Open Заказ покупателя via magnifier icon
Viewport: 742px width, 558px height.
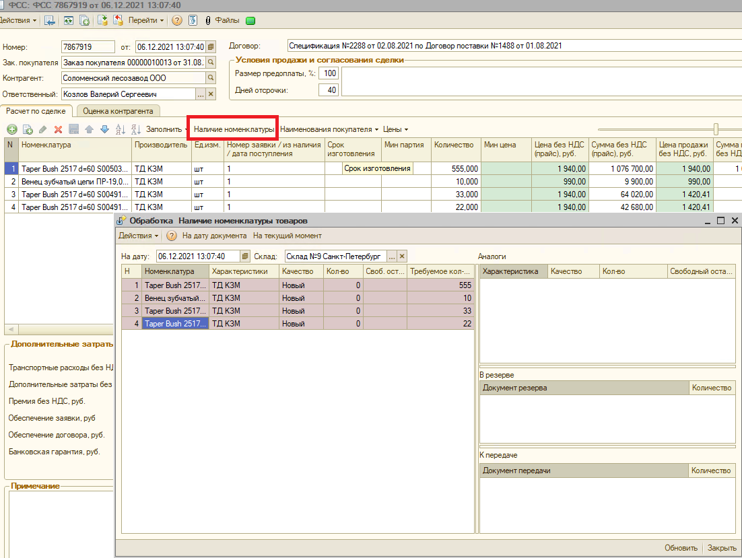point(211,62)
